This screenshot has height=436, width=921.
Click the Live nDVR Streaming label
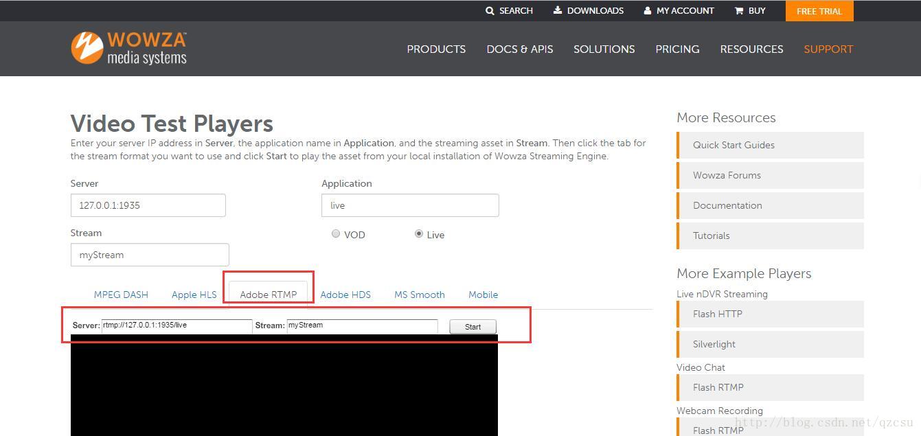pos(722,294)
